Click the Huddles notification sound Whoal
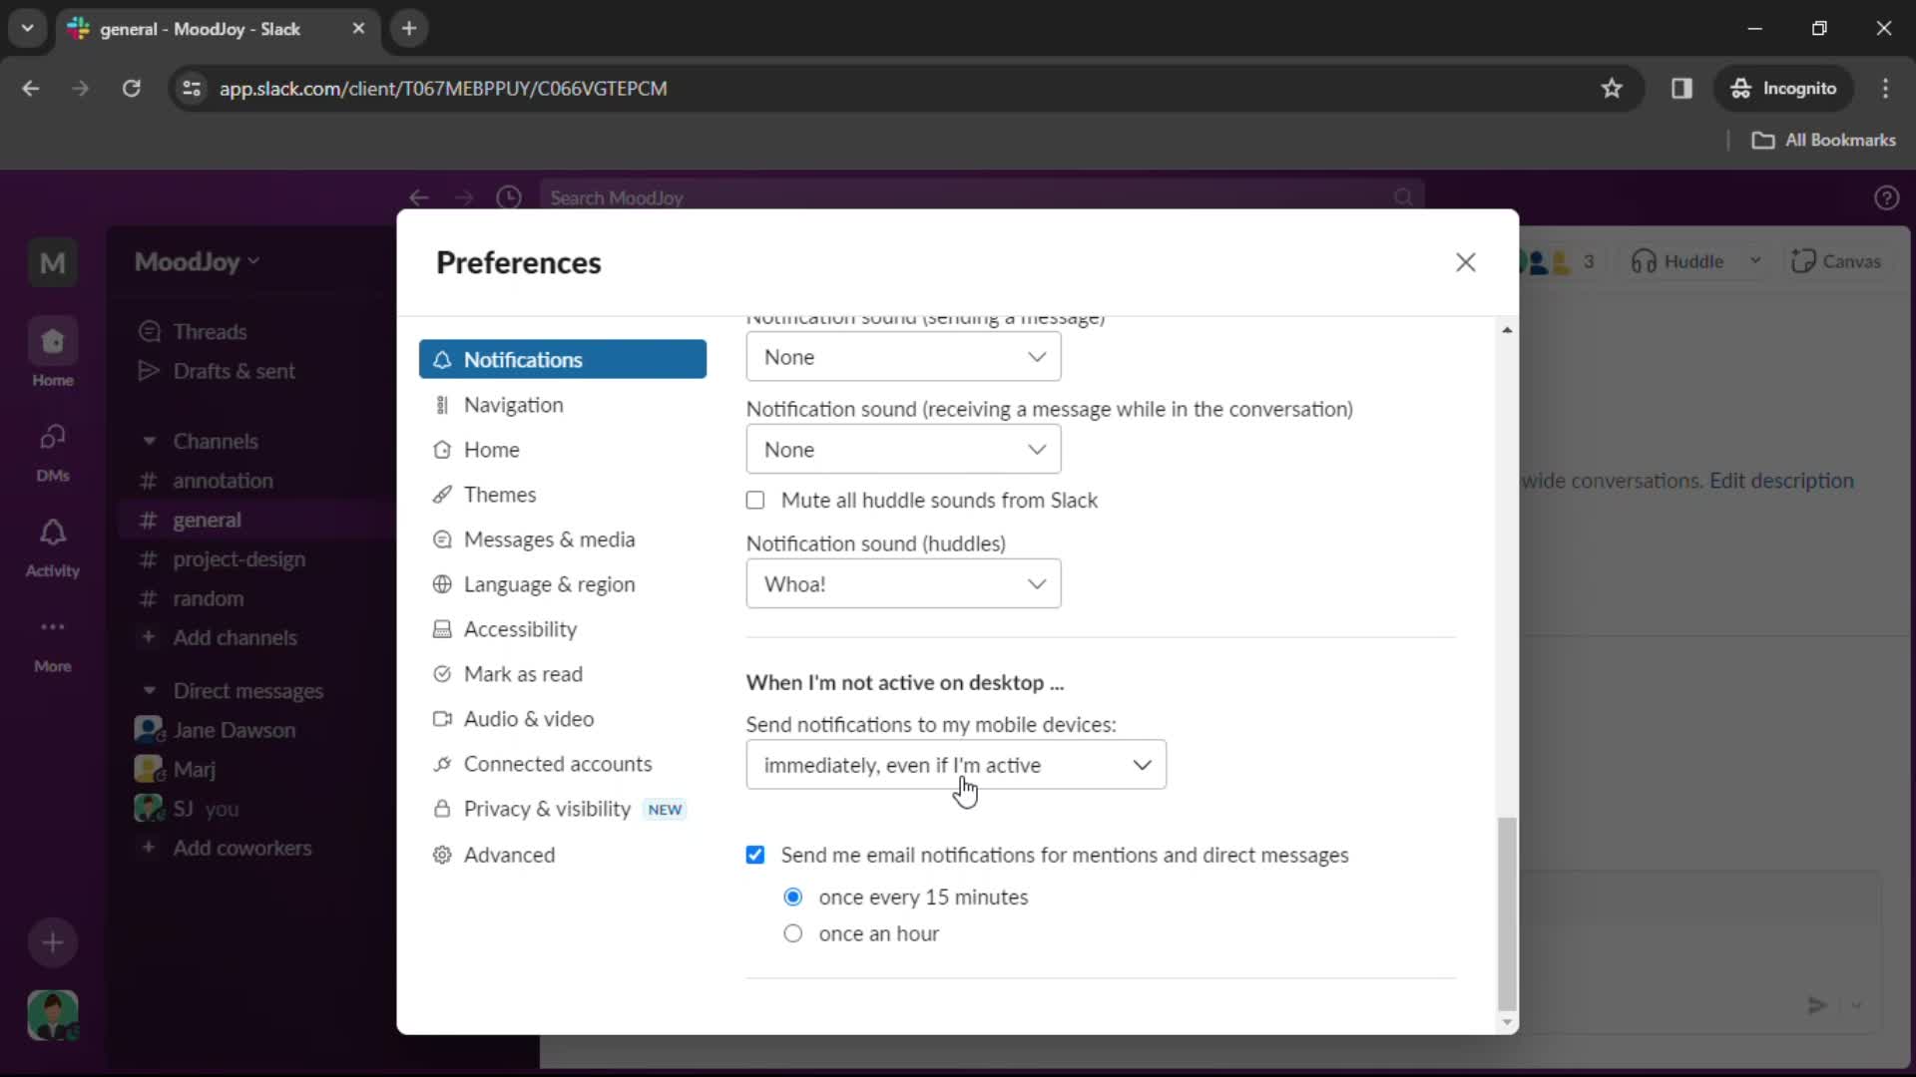This screenshot has width=1916, height=1077. 904,582
